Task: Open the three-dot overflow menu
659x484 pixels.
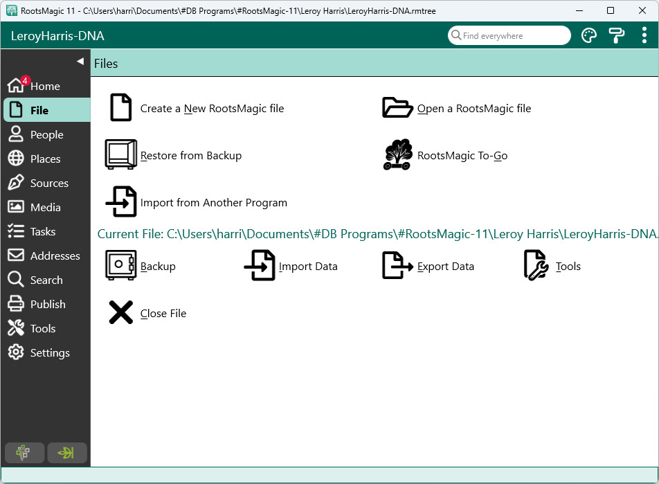Action: 644,35
